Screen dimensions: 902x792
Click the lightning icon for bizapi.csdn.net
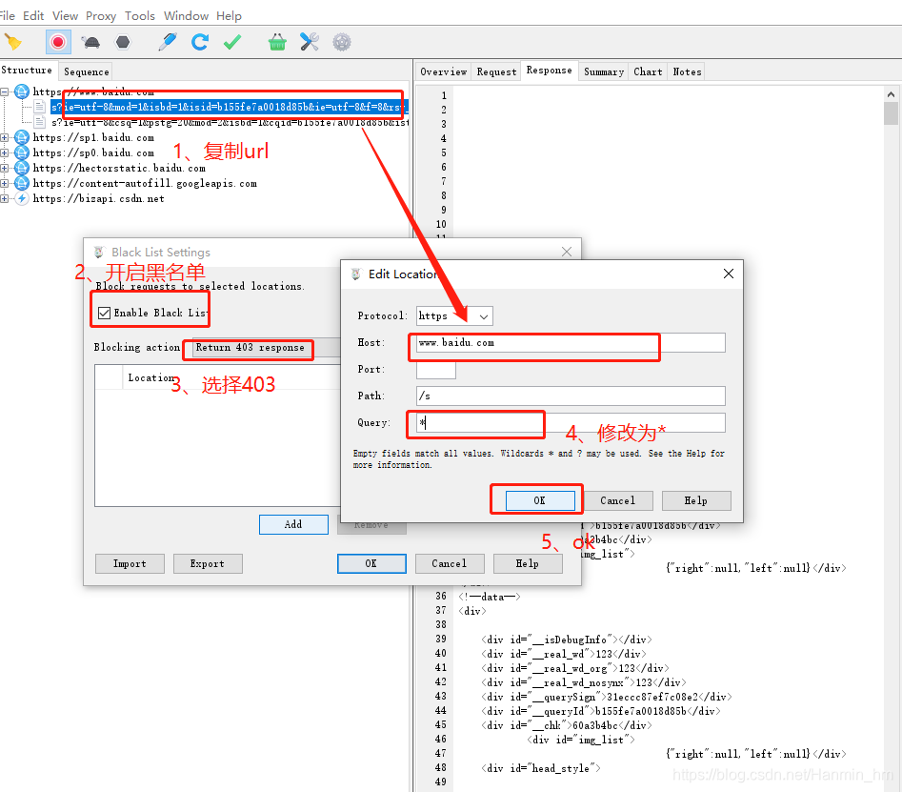pyautogui.click(x=22, y=198)
